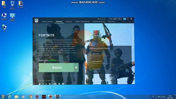The width and height of the screenshot is (176, 99).
Task: Open File Explorer from taskbar
Action: point(16,97)
